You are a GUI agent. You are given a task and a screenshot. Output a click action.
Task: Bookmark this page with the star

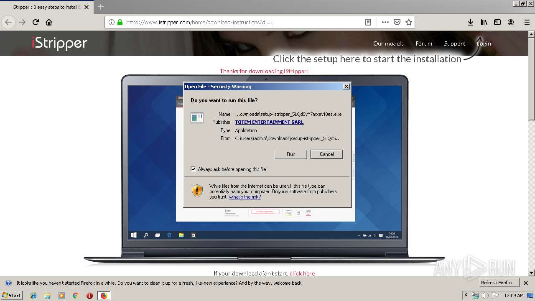point(409,22)
